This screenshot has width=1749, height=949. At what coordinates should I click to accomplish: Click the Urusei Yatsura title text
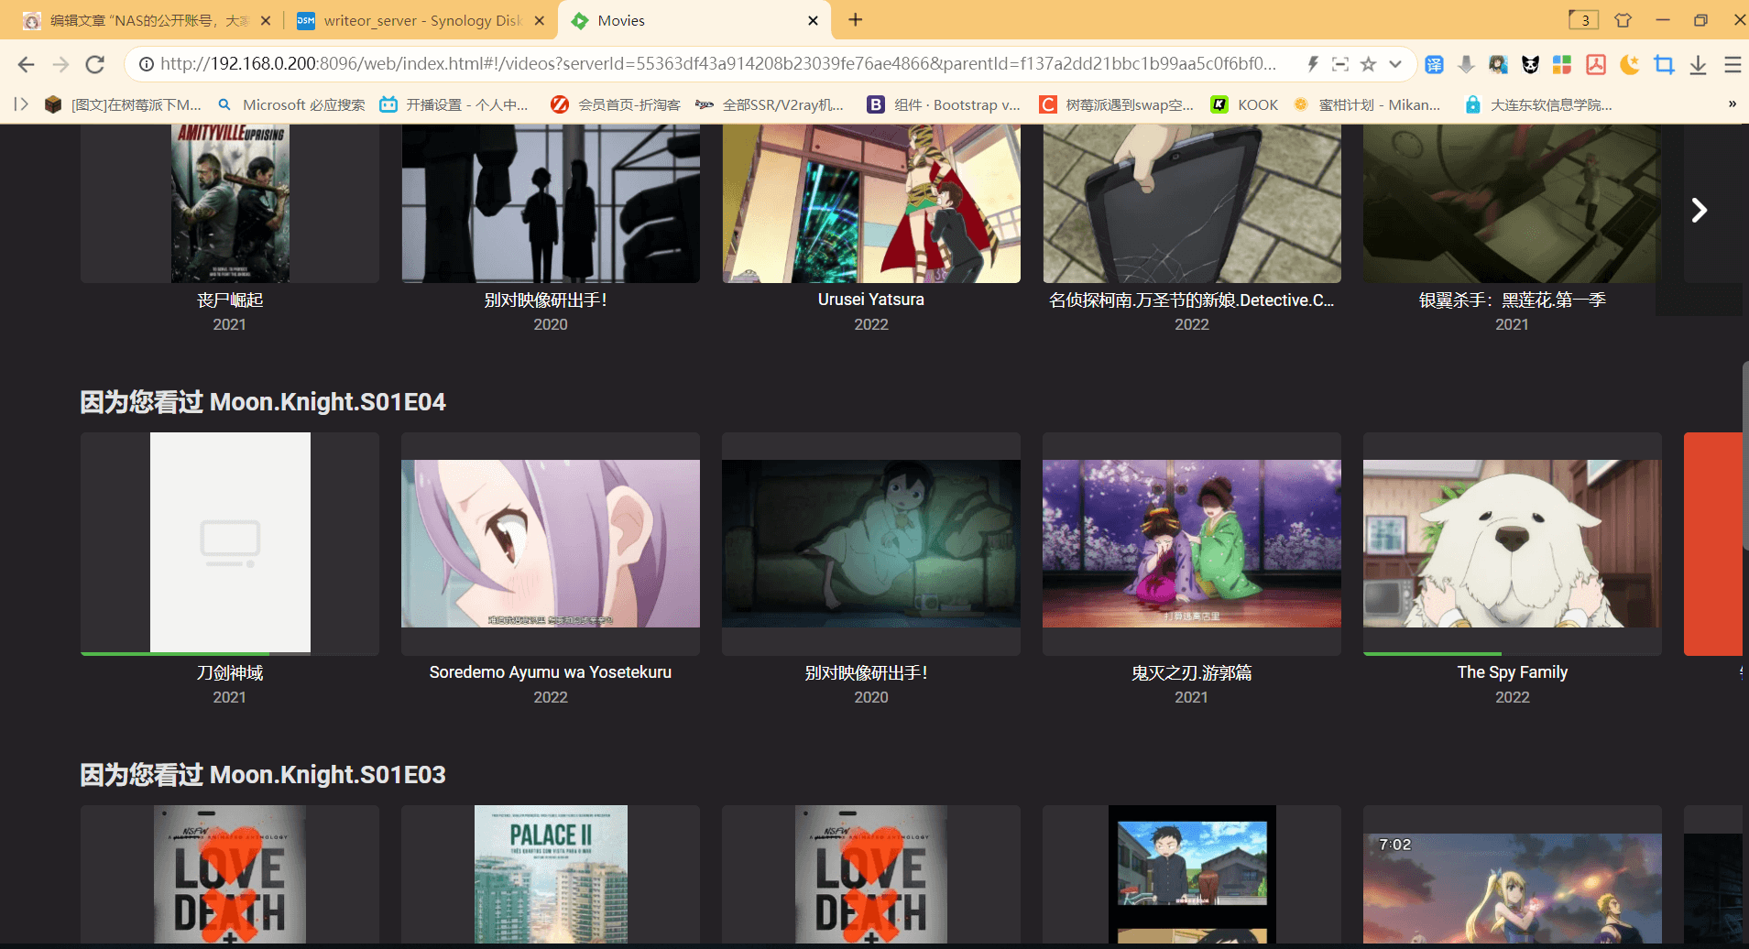point(871,300)
